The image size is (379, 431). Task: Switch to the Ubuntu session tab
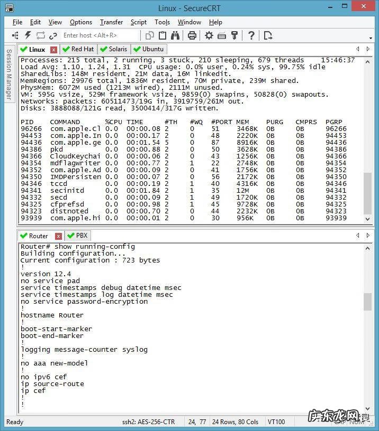pos(149,49)
